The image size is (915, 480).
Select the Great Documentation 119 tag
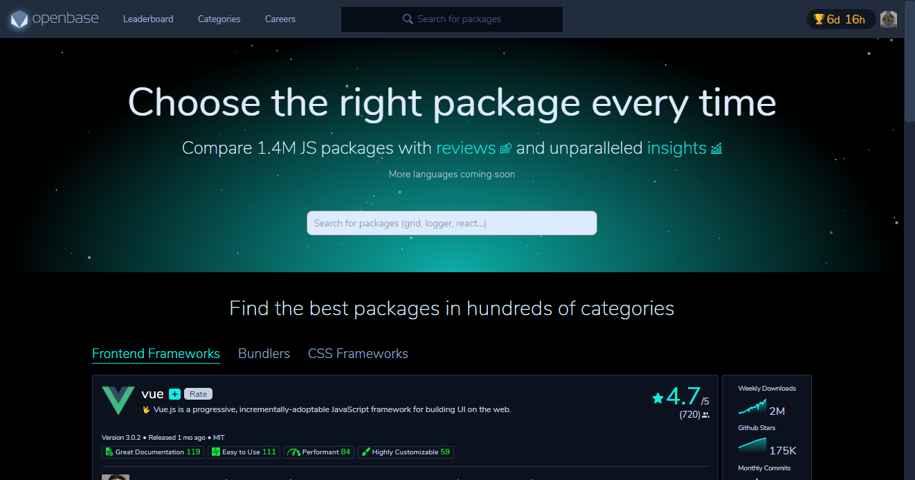tap(153, 452)
